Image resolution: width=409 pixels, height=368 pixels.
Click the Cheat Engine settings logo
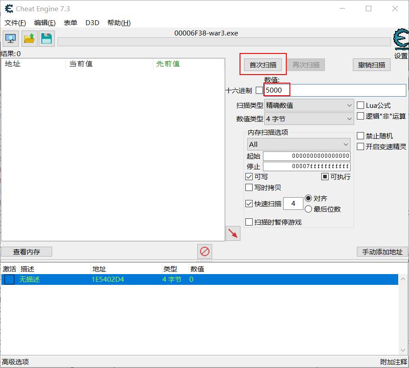point(400,41)
